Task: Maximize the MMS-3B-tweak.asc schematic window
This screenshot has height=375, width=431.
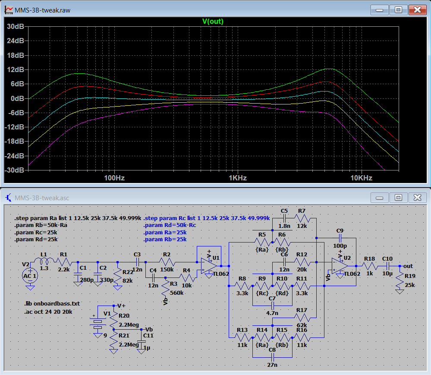Action: (398, 197)
